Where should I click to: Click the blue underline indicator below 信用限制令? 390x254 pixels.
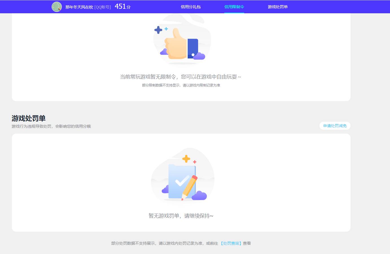(234, 13)
